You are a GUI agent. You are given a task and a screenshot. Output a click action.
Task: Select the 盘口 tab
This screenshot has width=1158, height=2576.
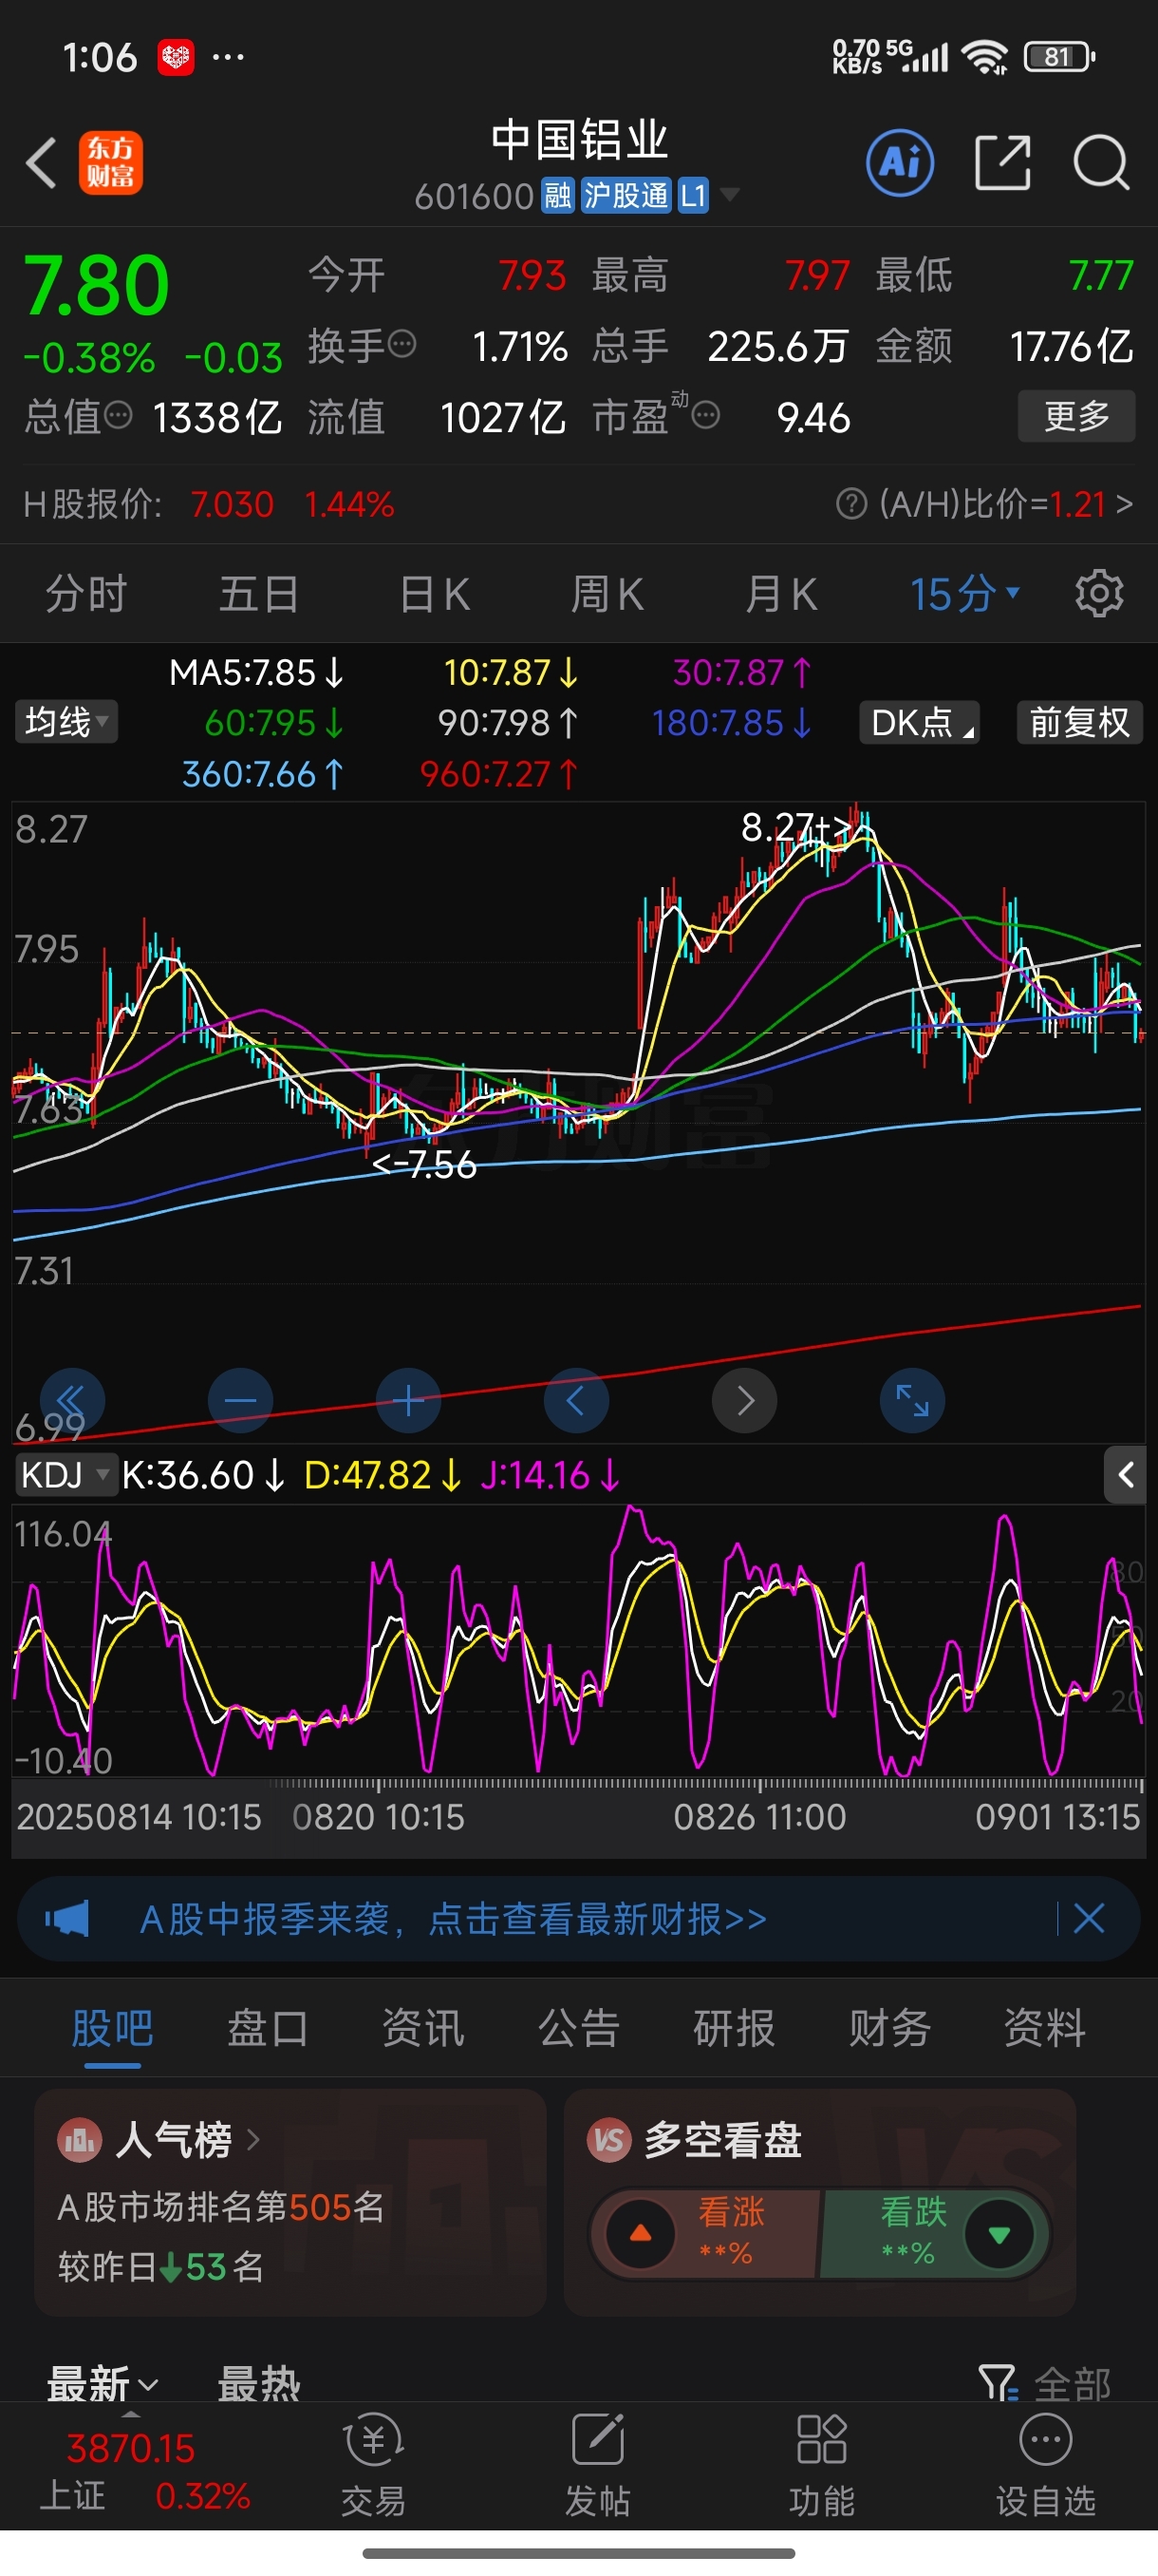[268, 2028]
